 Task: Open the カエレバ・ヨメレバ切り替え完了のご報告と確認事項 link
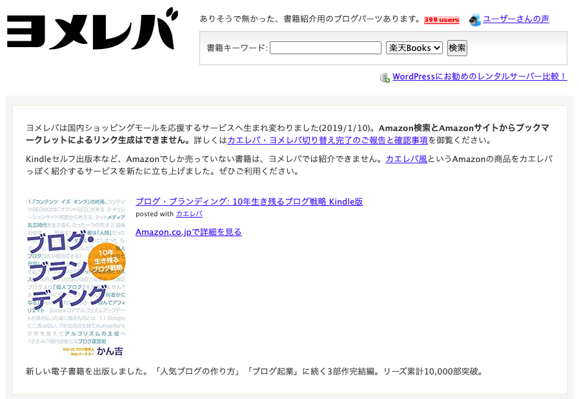pos(327,140)
